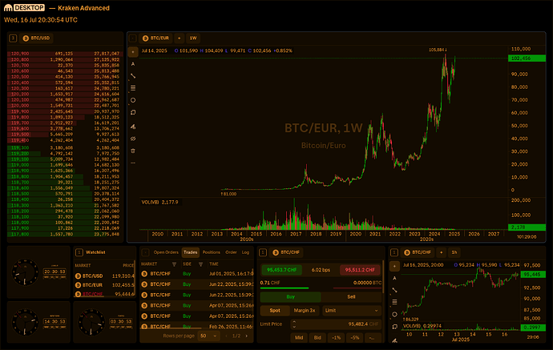The image size is (553, 350).
Task: Change the 1h timeframe in BTC/CHF chart
Action: pos(454,252)
